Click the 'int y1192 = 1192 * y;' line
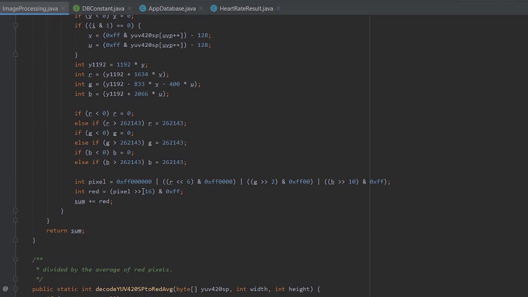This screenshot has height=297, width=528. pyautogui.click(x=111, y=64)
